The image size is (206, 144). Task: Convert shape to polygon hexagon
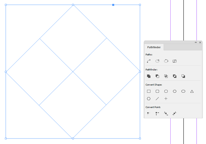coord(149,99)
